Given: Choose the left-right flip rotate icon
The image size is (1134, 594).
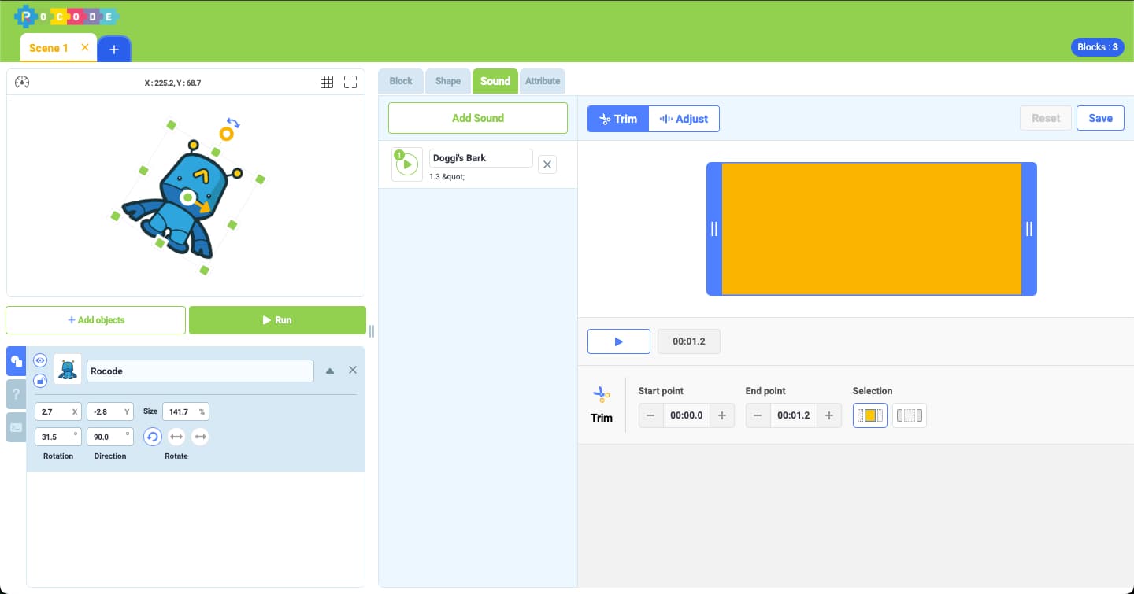Looking at the screenshot, I should click(x=176, y=437).
